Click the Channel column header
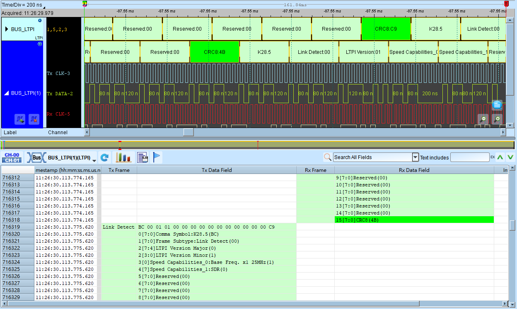Viewport: 517px width, 309px height. pyautogui.click(x=58, y=132)
